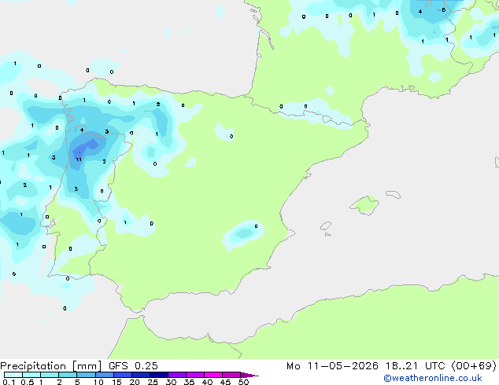Screen dimensions: 499x385
Task: Click the Ibiza island outline
Action: click(326, 226)
